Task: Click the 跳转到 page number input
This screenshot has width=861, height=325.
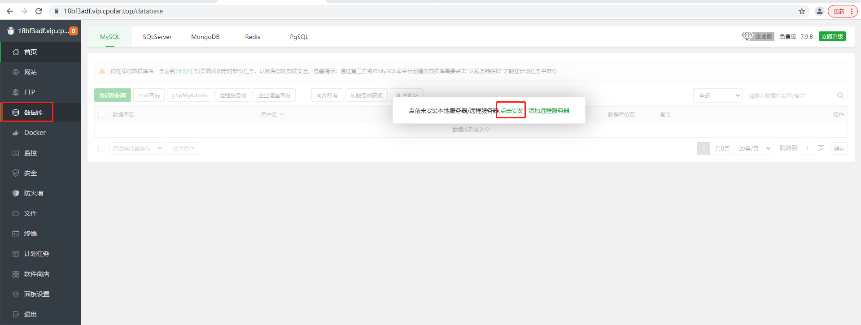Action: [807, 148]
